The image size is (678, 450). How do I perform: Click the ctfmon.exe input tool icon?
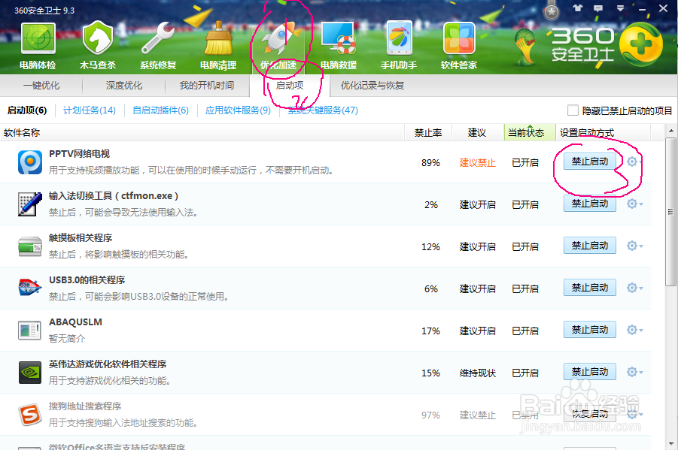pyautogui.click(x=30, y=204)
